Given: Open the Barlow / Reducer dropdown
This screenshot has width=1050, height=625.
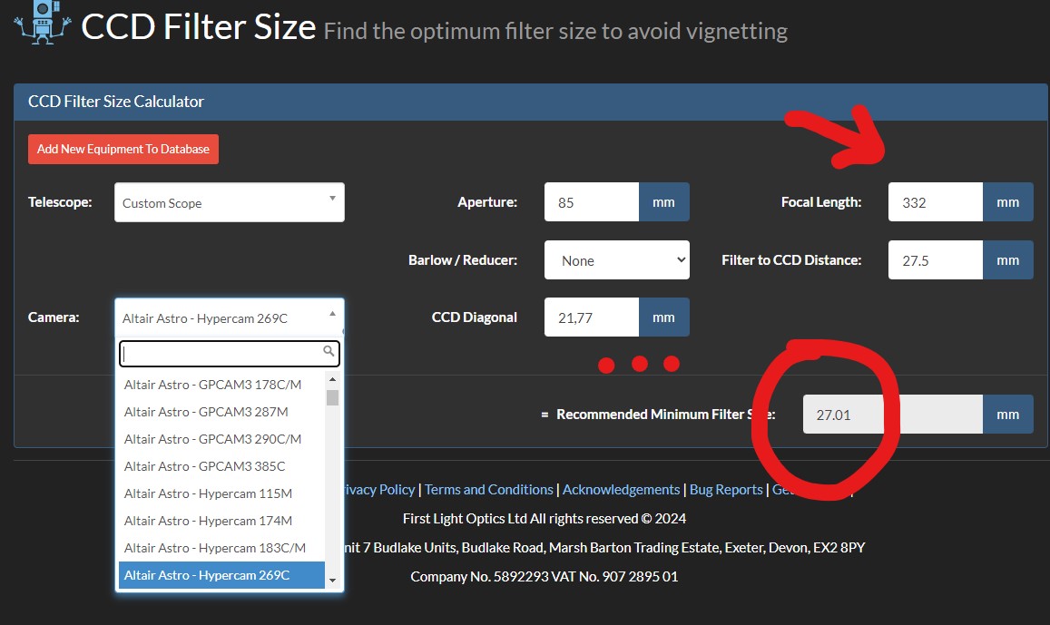Looking at the screenshot, I should click(x=617, y=260).
